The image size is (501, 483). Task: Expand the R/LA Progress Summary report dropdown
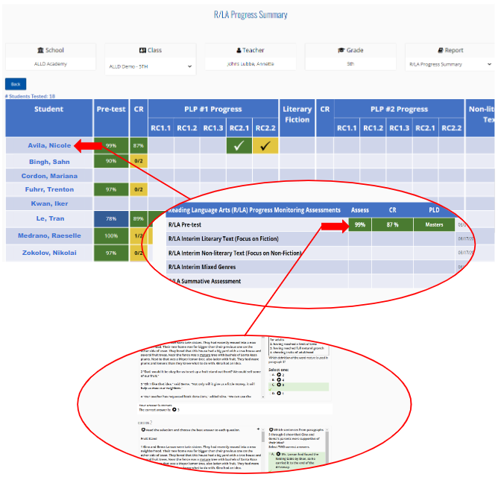[450, 65]
